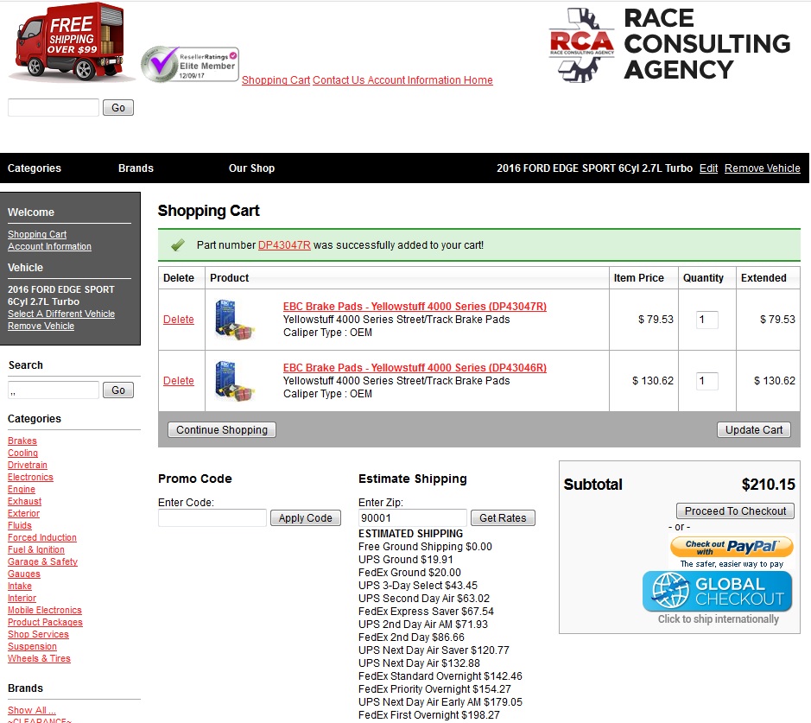Open the Interior category

click(22, 599)
